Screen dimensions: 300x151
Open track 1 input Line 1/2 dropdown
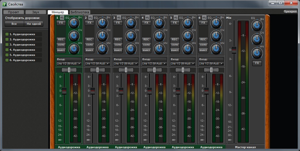tap(69, 63)
